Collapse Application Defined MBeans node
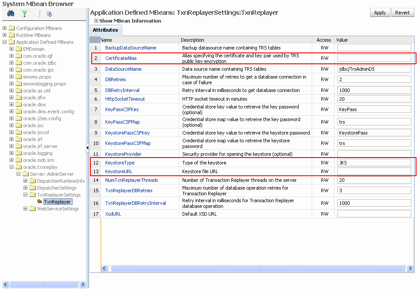The image size is (420, 289). pos(4,42)
